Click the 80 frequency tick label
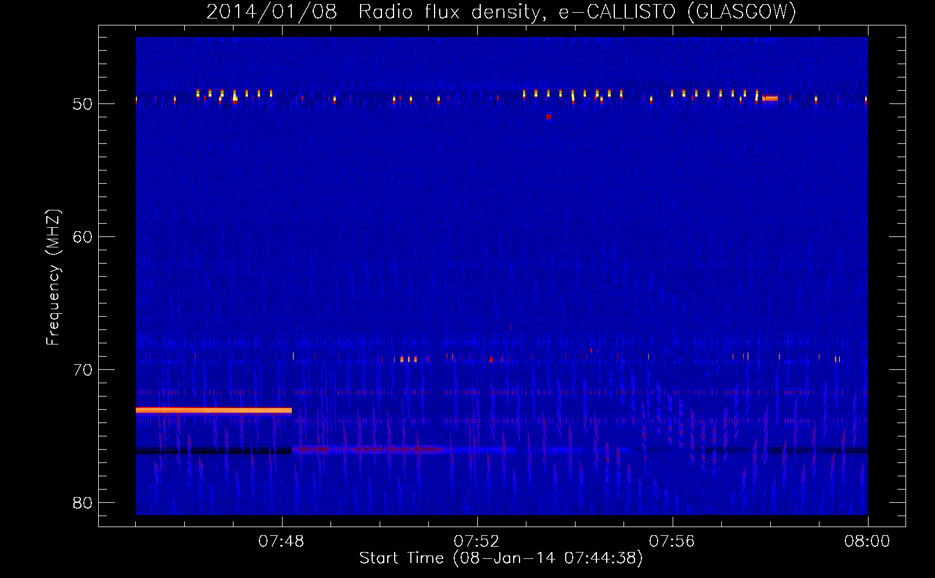The width and height of the screenshot is (935, 578). click(x=83, y=503)
